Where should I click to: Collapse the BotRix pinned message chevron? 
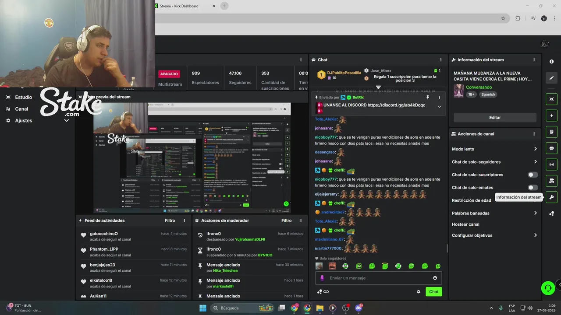click(439, 106)
